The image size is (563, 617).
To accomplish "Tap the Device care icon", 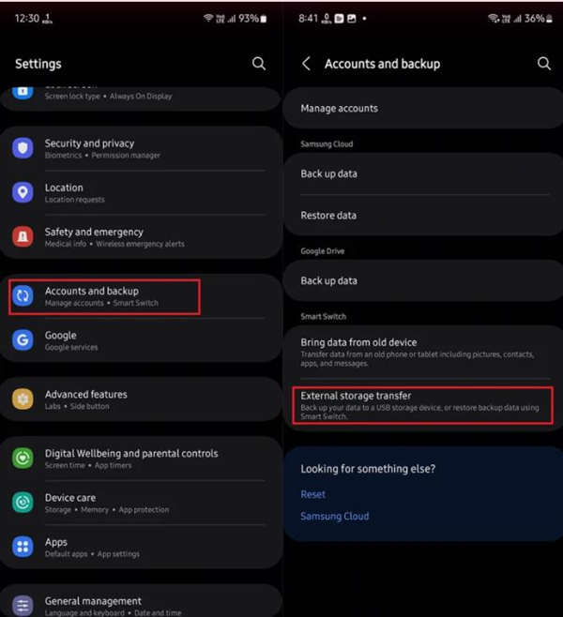I will point(23,503).
